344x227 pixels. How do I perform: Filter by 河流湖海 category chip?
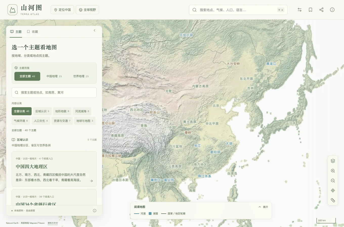click(82, 111)
